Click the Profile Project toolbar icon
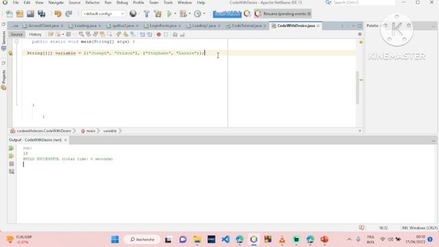This screenshot has height=247, width=439. click(x=198, y=14)
